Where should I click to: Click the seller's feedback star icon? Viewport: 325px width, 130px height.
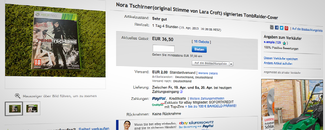(x=284, y=43)
